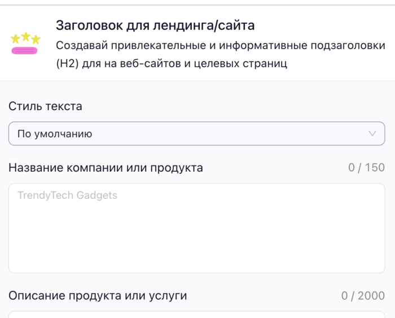This screenshot has width=395, height=318.
Task: Click the '0 / 2000' character counter
Action: pyautogui.click(x=363, y=295)
